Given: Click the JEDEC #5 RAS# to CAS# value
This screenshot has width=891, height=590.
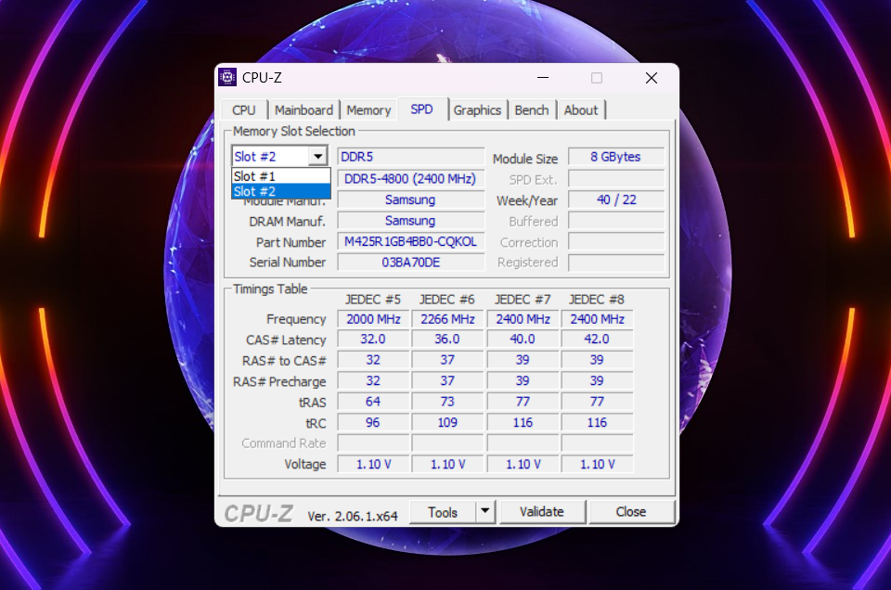Looking at the screenshot, I should [373, 361].
